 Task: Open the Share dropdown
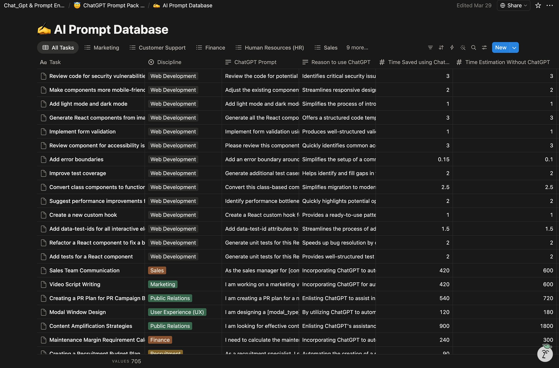(514, 5)
